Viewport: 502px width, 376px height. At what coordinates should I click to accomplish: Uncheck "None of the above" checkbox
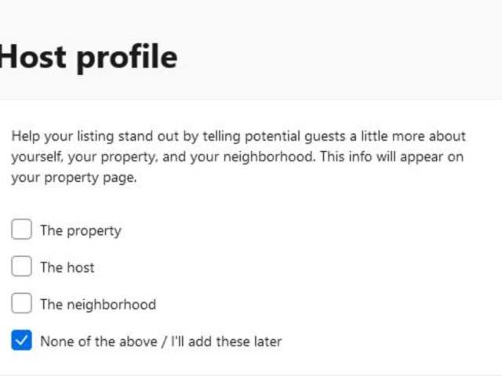(21, 341)
